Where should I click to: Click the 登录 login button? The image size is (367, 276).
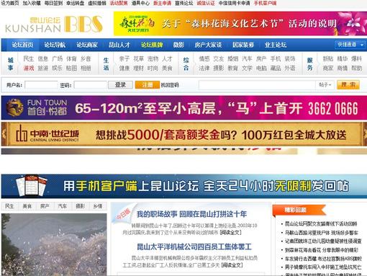pos(120,85)
